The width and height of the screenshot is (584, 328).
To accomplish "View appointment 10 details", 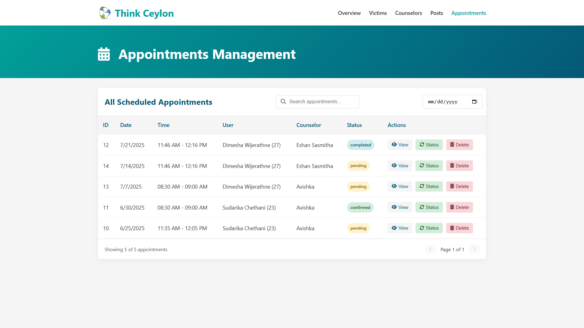I will pos(400,228).
